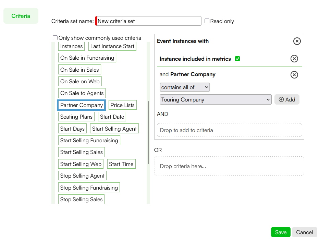Select the On Sale on Web criterion

tap(80, 81)
